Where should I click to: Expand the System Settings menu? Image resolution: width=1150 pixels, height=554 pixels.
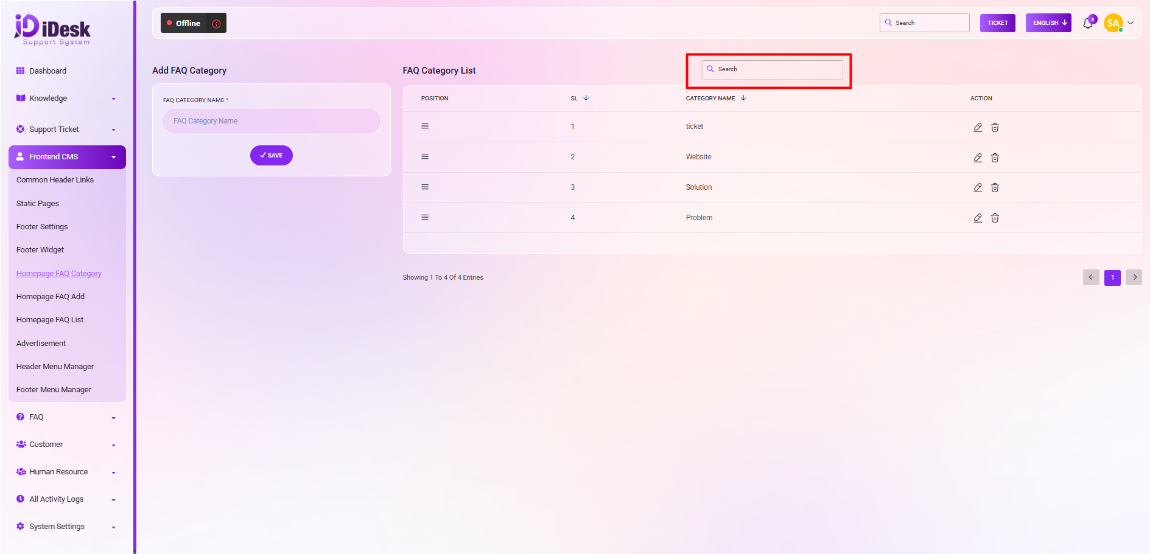point(66,527)
